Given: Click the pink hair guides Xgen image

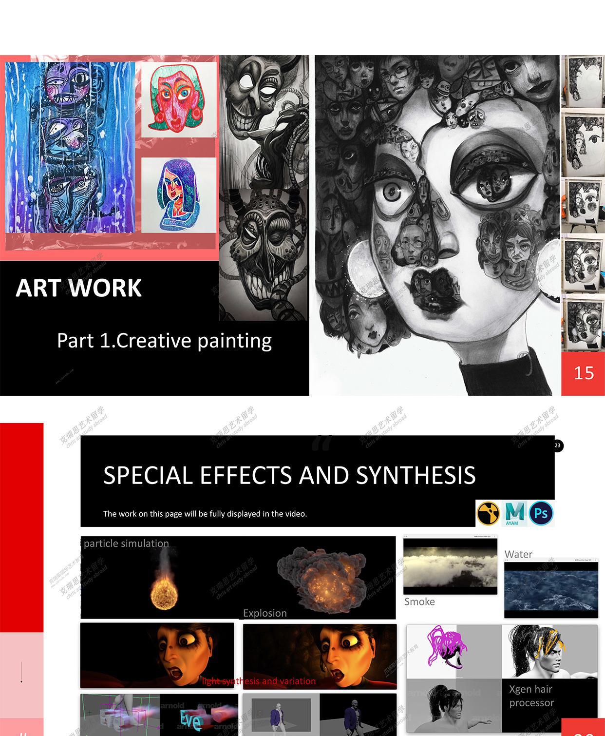Looking at the screenshot, I should [454, 652].
